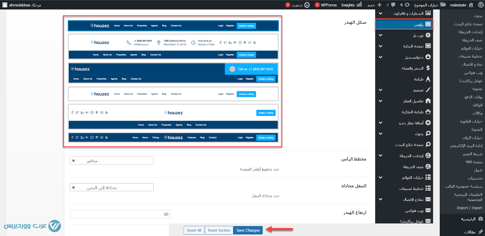The height and width of the screenshot is (236, 485).
Task: Open الوكلاء in the WordPress sidebar
Action: pos(477,105)
